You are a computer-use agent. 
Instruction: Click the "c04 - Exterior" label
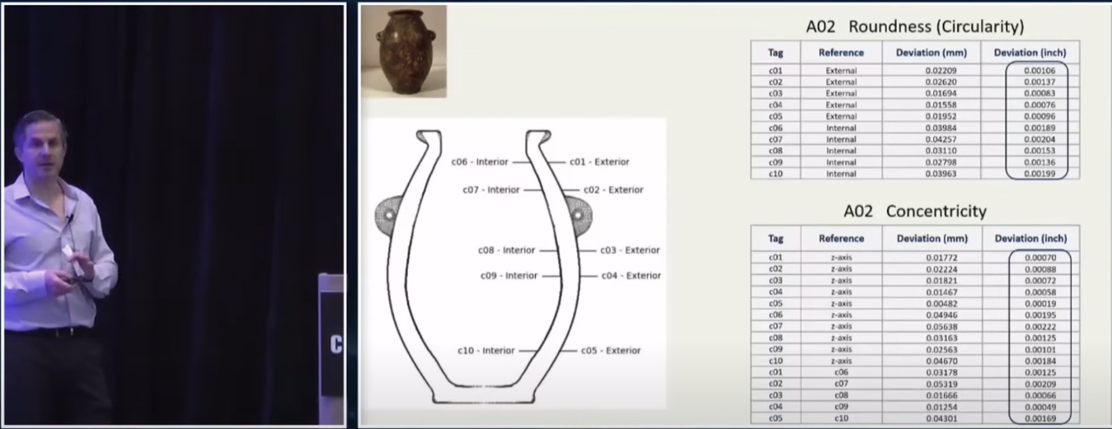point(631,276)
